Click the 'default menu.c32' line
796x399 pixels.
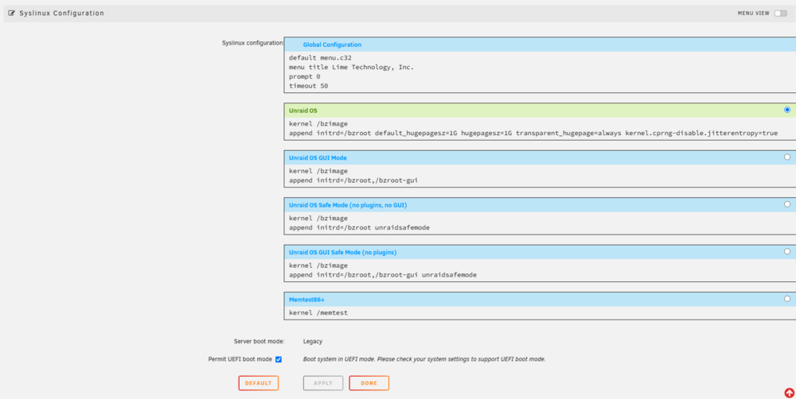(320, 58)
